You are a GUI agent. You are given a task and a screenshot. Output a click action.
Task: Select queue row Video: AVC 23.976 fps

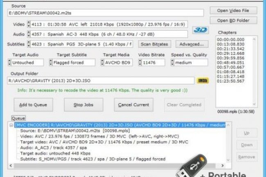[x=99, y=137]
